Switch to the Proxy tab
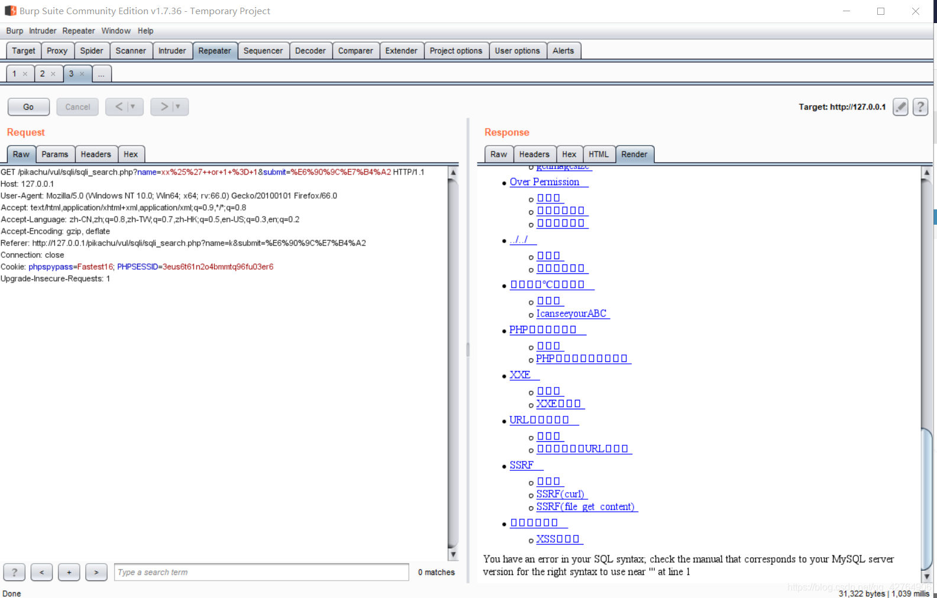Viewport: 937px width, 598px height. click(x=57, y=51)
